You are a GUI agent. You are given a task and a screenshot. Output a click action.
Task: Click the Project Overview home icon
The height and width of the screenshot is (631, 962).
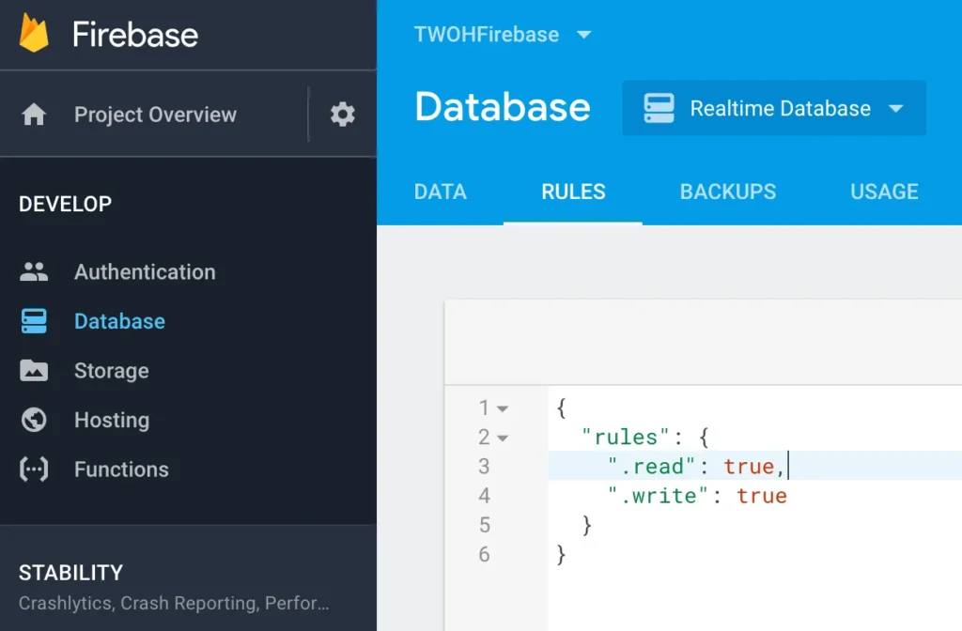[34, 115]
